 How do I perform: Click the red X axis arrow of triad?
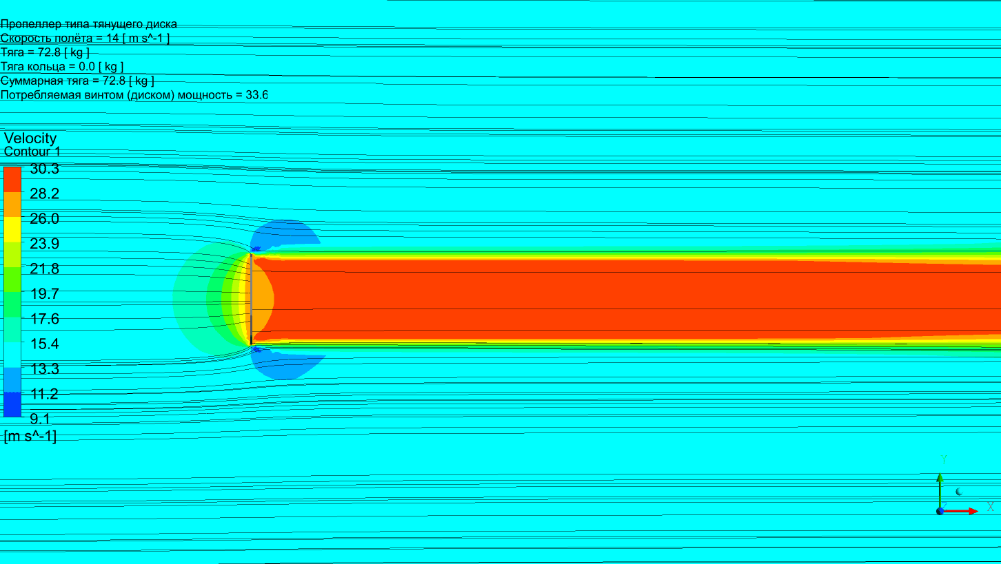962,511
